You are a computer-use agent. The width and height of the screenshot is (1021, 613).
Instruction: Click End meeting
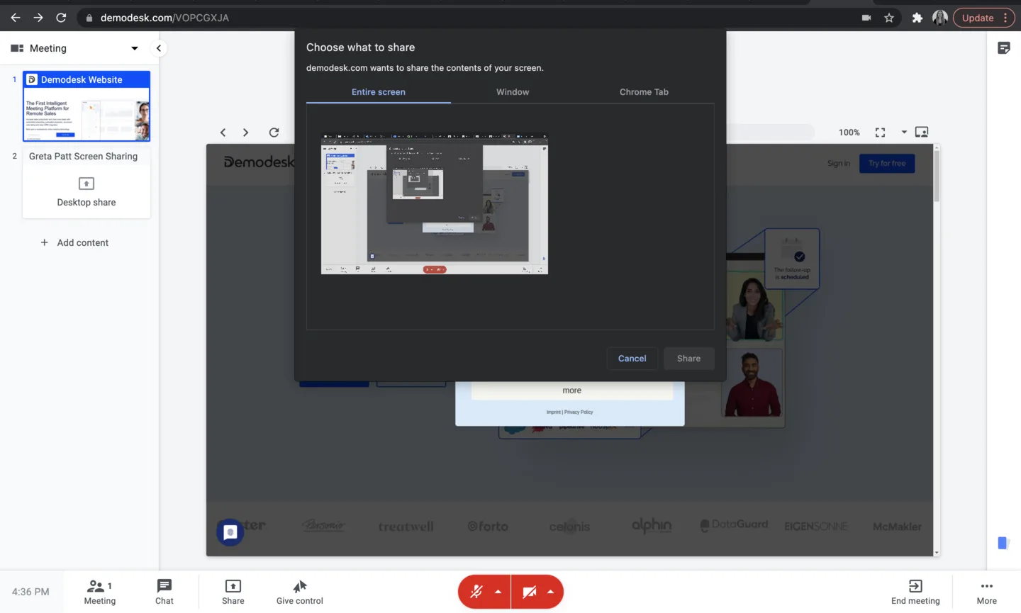(x=915, y=592)
